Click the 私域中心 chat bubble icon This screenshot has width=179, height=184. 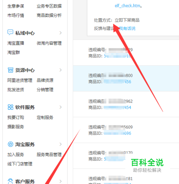(x=10, y=32)
